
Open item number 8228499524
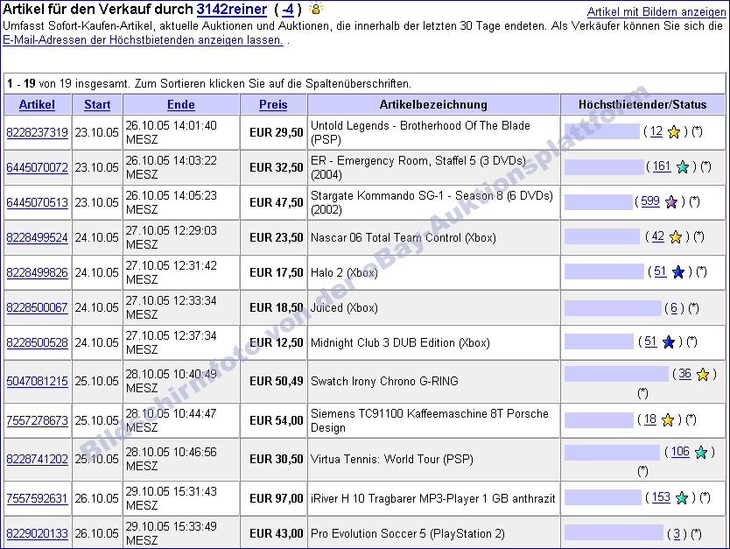tap(38, 237)
